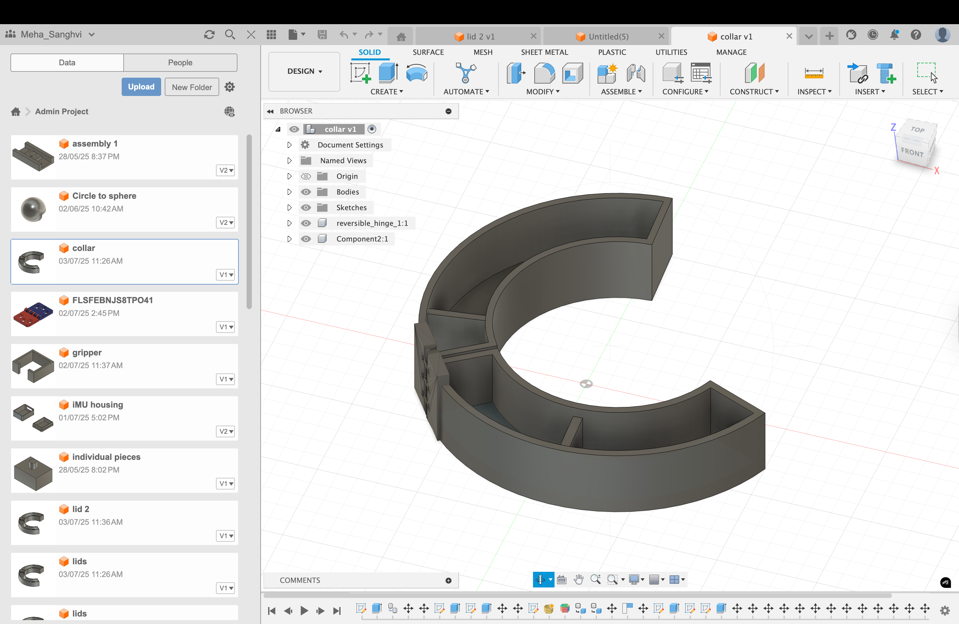Hide the Bodies folder visibility
959x624 pixels.
tap(306, 192)
